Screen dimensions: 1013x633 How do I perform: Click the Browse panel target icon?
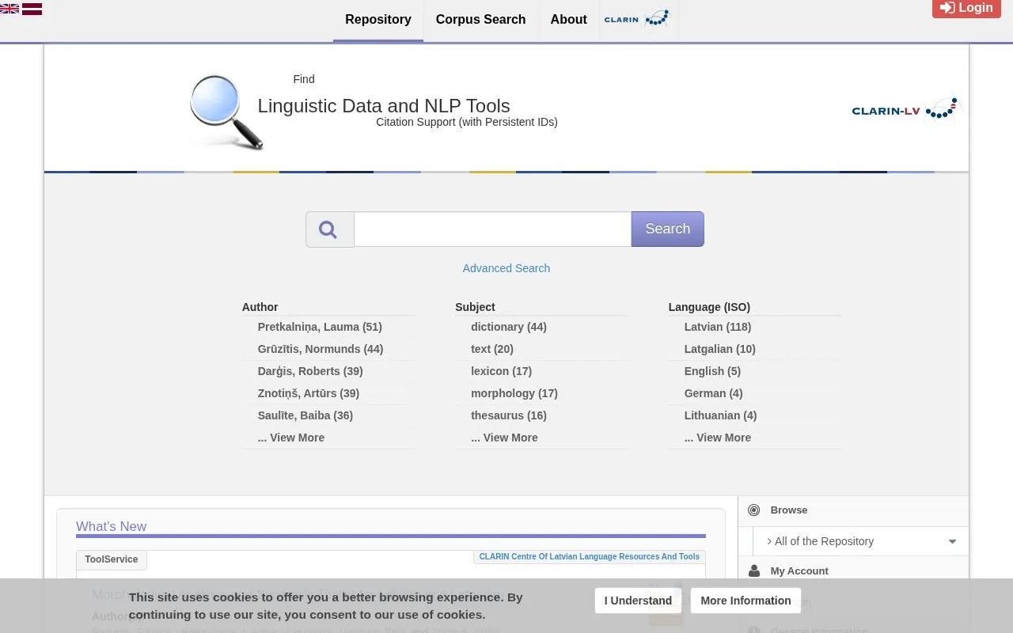pos(753,510)
